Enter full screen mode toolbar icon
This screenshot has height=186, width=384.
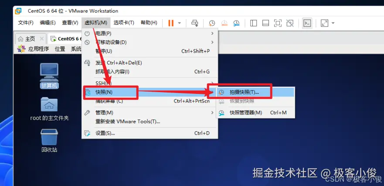pos(278,23)
